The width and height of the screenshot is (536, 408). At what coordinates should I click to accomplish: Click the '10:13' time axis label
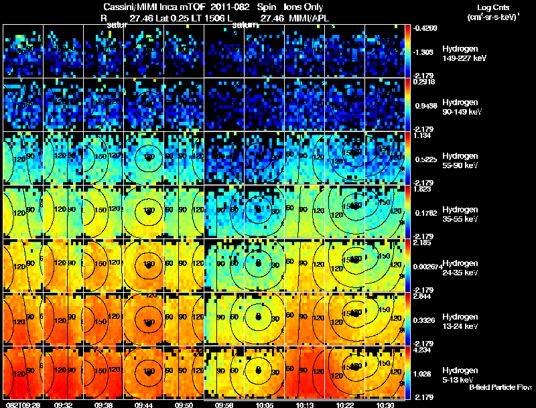click(305, 405)
